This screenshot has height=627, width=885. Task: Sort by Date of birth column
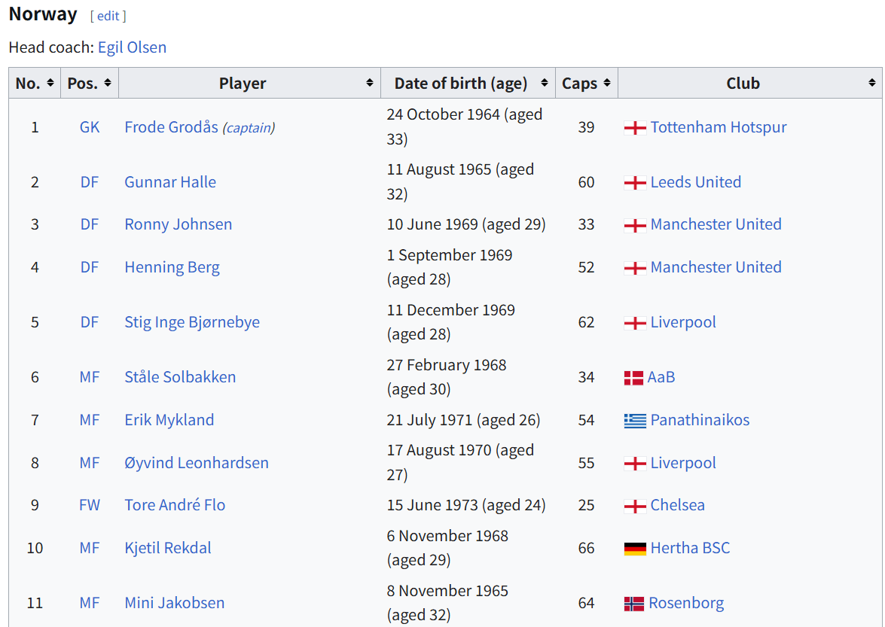tap(545, 83)
